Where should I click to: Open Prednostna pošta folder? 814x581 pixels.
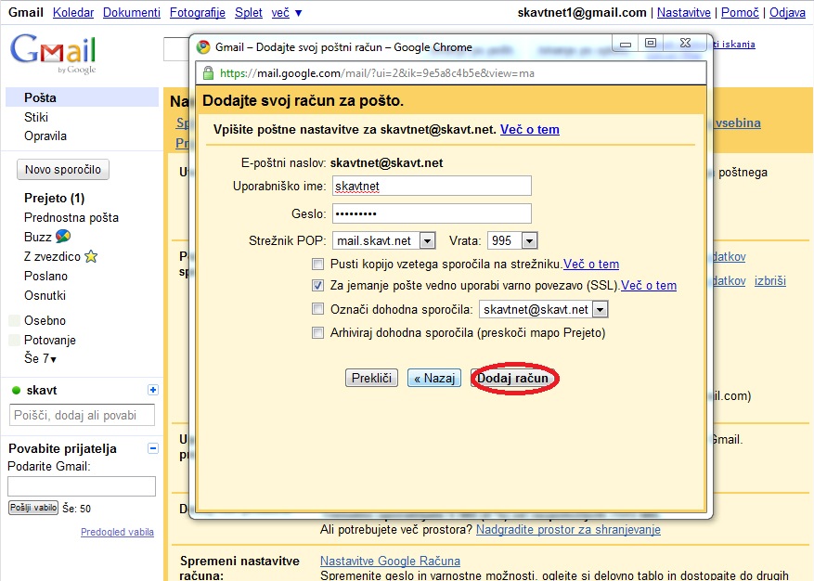[71, 217]
